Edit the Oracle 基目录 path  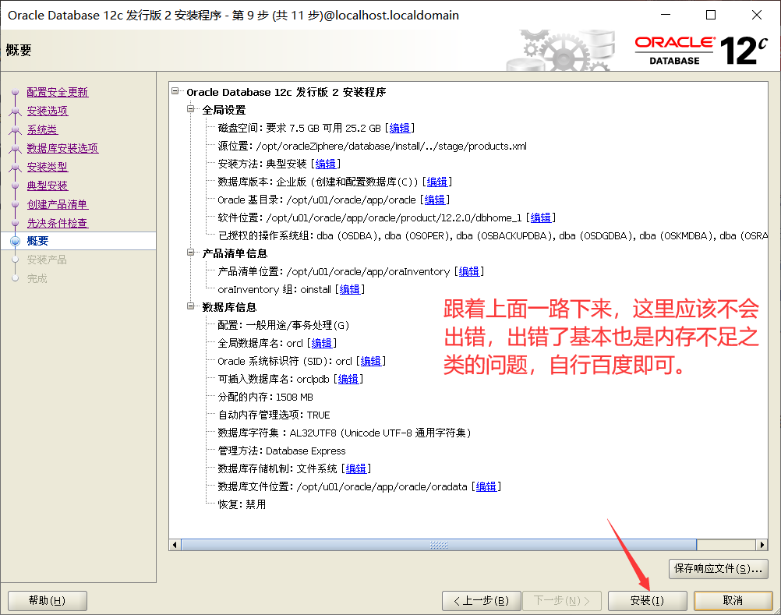pos(434,200)
